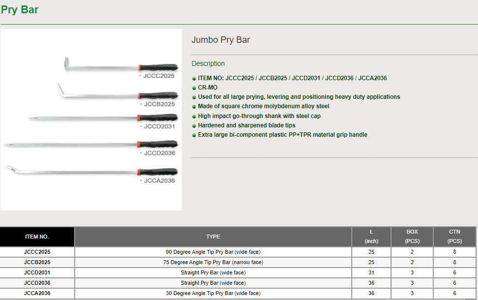Click the "ITEM NO." table column header
This screenshot has width=478, height=300.
tap(37, 237)
